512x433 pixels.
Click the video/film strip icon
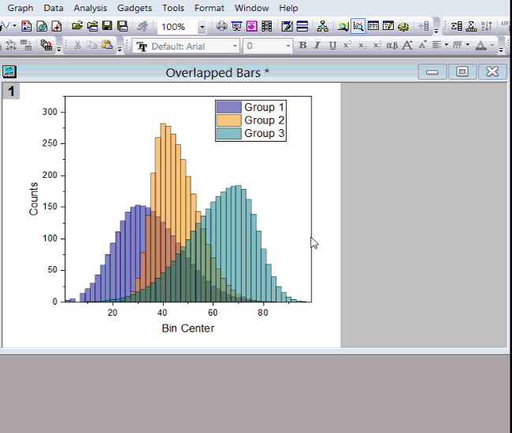(267, 27)
